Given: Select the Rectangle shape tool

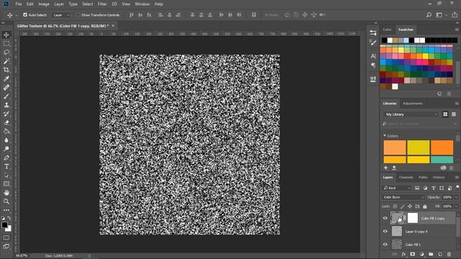Looking at the screenshot, I should point(6,184).
